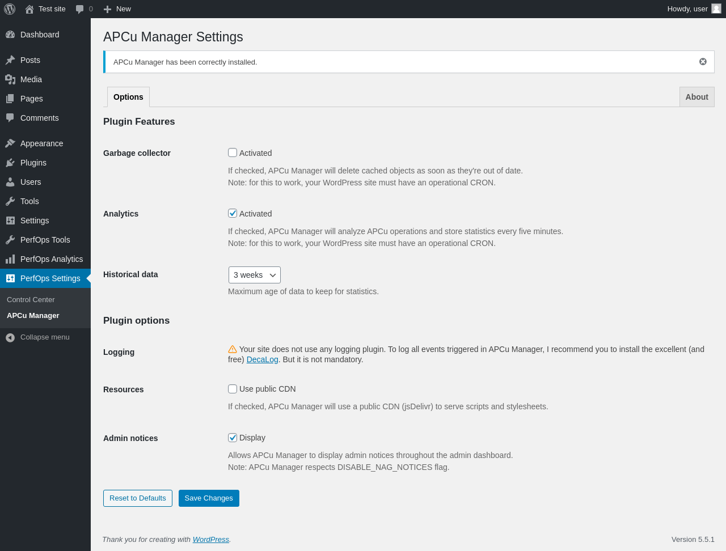Switch to the Options tab

click(128, 97)
